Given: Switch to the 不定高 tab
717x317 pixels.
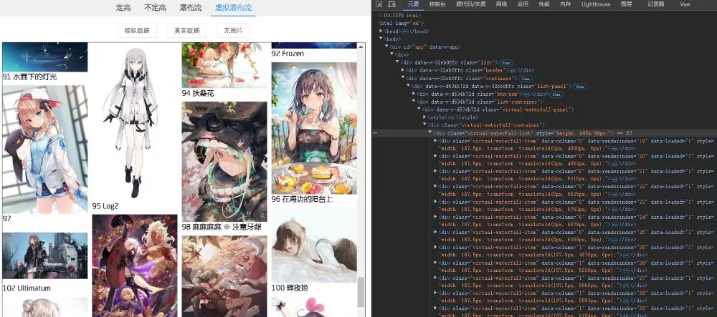Looking at the screenshot, I should point(155,8).
